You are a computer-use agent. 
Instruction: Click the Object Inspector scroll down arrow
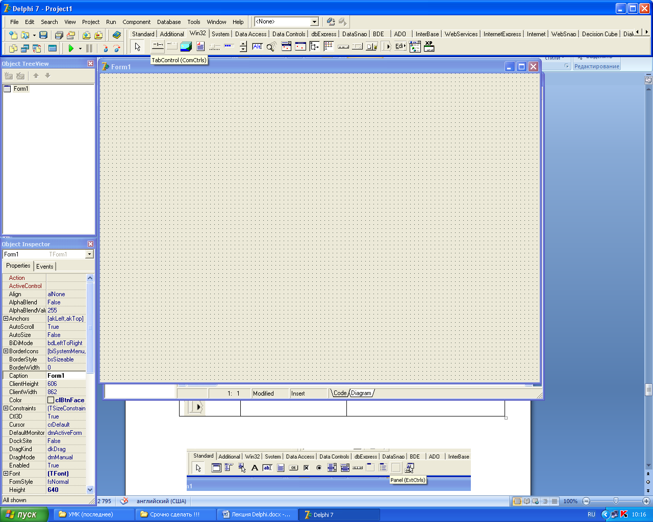(x=90, y=490)
